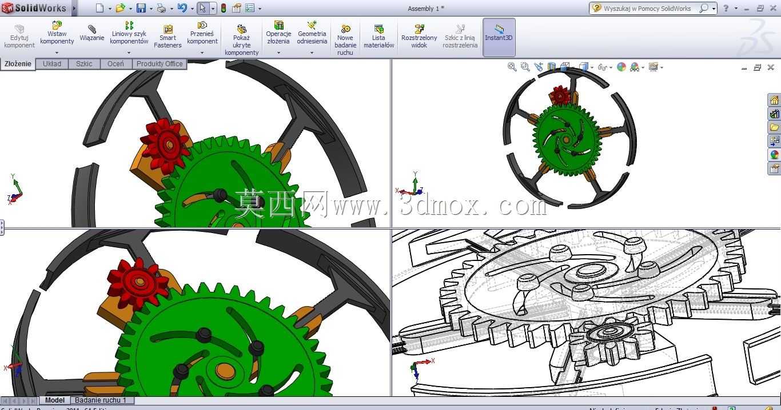Open Appearances color ball icon in task pane
Viewport: 781px width, 410px height.
click(x=774, y=155)
